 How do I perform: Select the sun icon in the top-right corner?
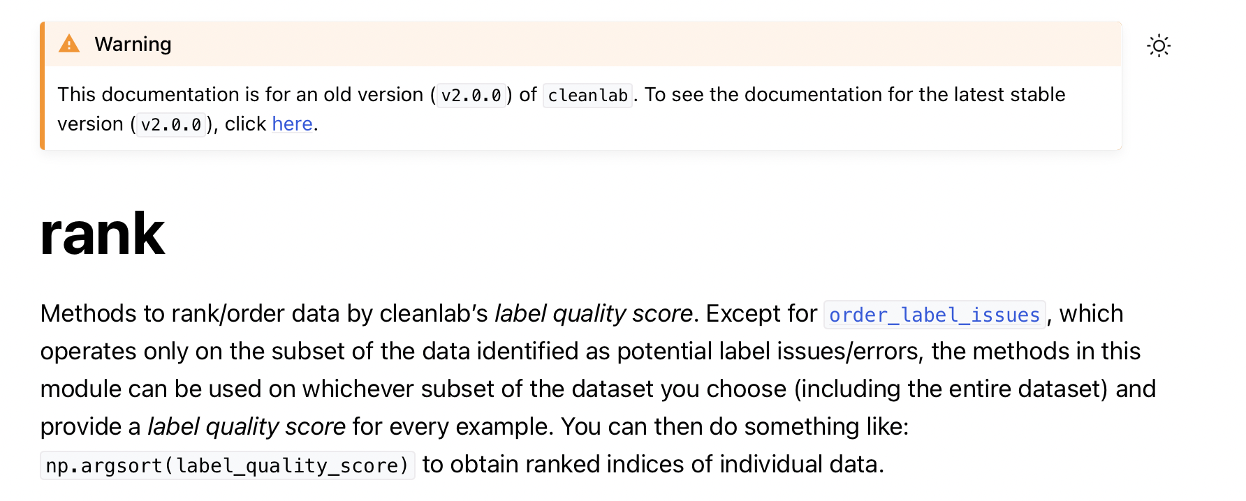pos(1159,45)
